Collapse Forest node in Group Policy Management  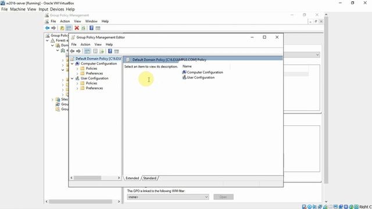(47, 41)
